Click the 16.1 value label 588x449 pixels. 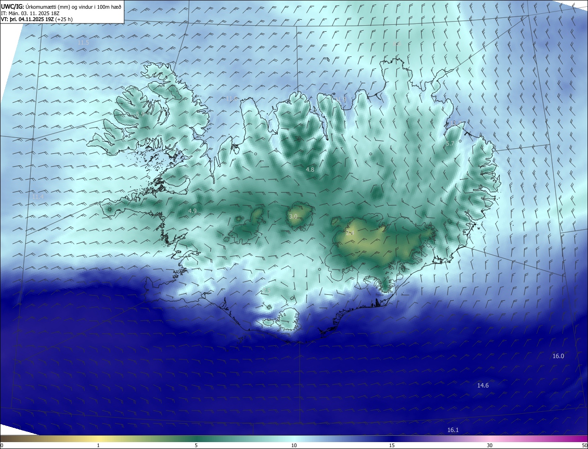453,430
